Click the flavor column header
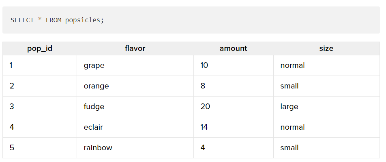This screenshot has height=162, width=386. [135, 48]
